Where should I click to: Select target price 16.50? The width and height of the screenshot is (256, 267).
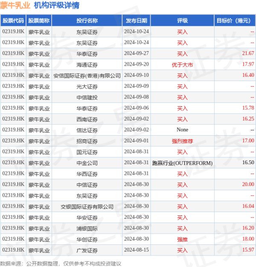click(x=248, y=163)
